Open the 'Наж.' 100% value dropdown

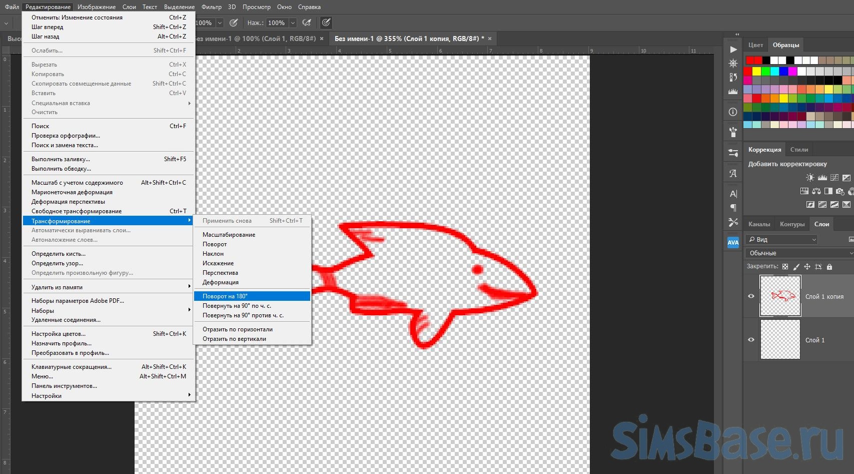coord(293,23)
